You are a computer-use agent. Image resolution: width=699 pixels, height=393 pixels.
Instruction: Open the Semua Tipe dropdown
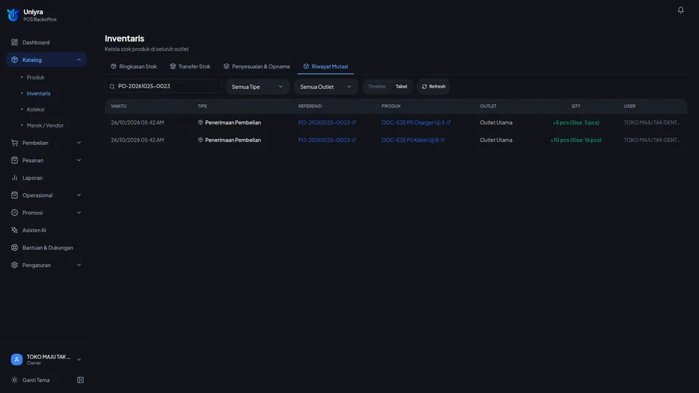pyautogui.click(x=257, y=87)
